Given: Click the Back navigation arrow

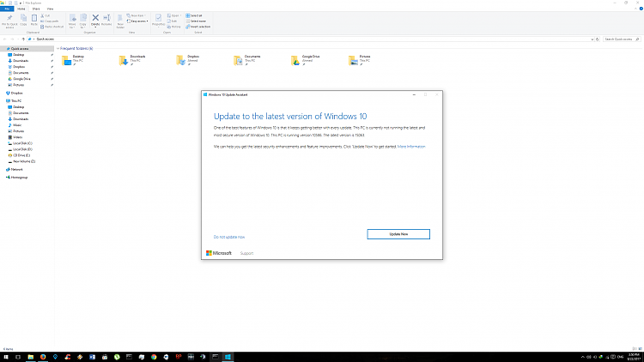Looking at the screenshot, I should coord(4,39).
